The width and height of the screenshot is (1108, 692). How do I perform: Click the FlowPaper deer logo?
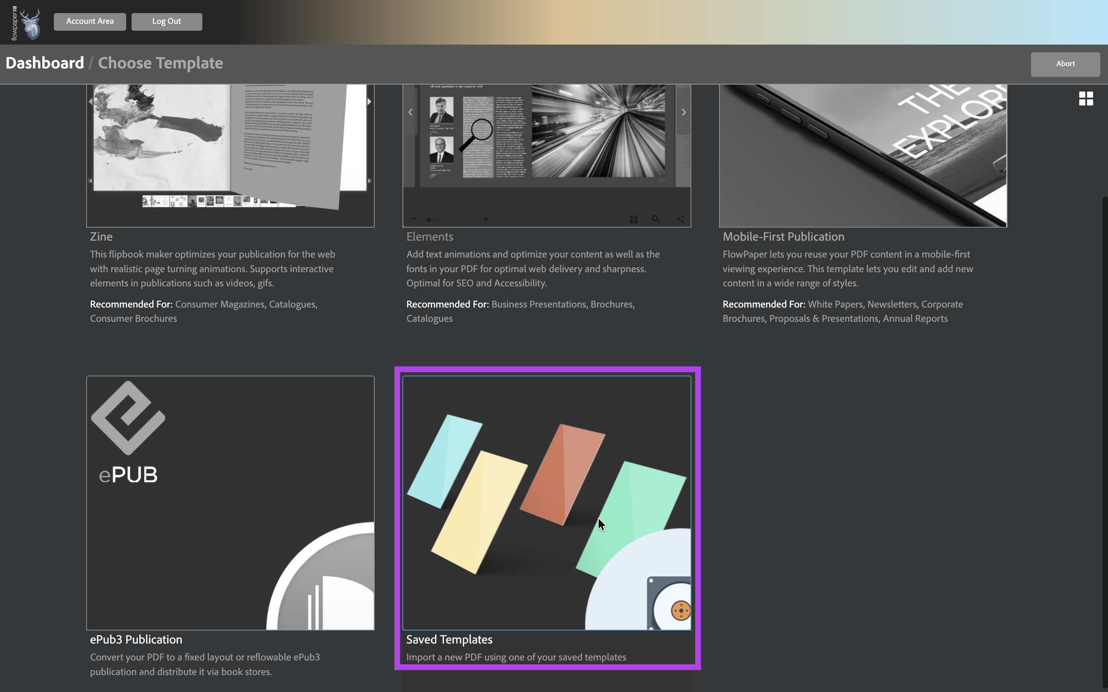click(27, 23)
